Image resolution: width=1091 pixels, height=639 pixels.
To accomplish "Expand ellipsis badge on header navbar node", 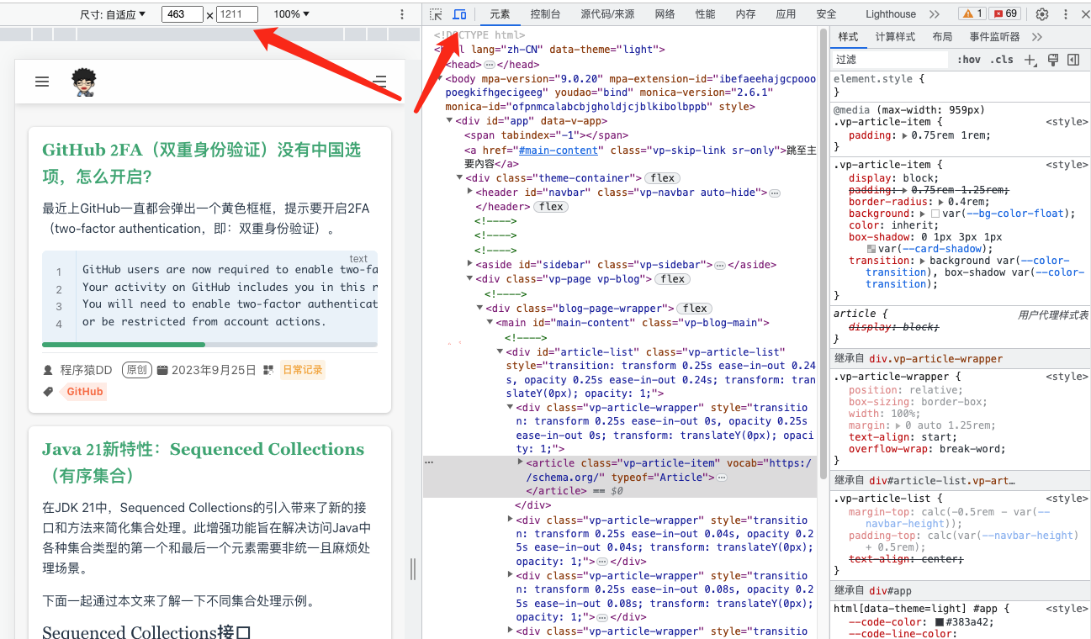I will 775,193.
